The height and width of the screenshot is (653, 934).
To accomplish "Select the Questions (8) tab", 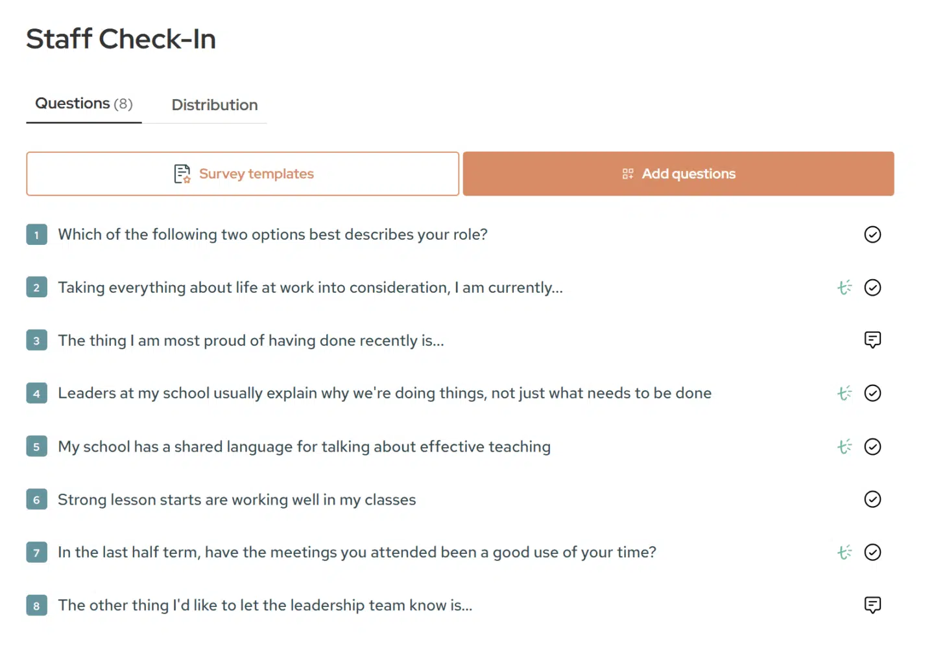I will 84,104.
